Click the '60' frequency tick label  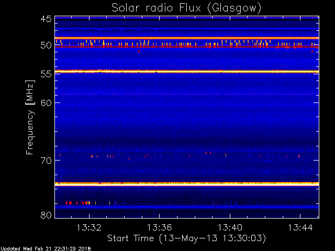pos(46,102)
